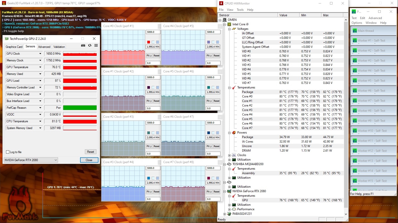Screen dimensions: 398x223
Task: Close the Core #5 Clock graph panel
Action: (x=220, y=71)
